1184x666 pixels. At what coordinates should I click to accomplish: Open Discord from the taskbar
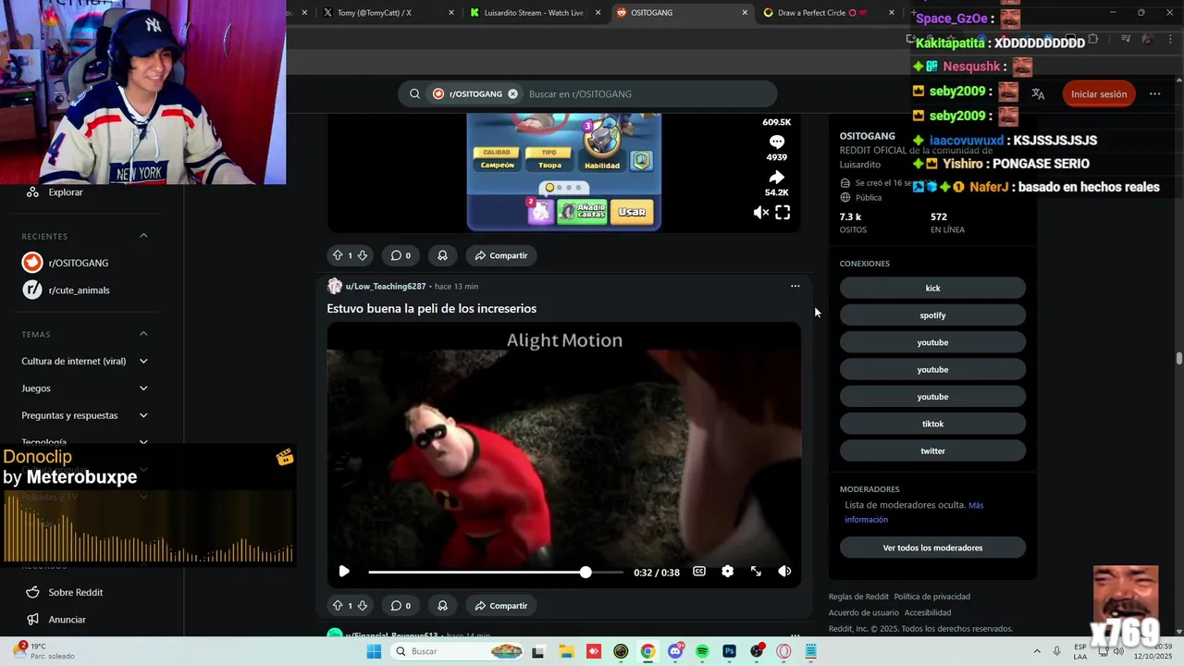click(x=675, y=651)
